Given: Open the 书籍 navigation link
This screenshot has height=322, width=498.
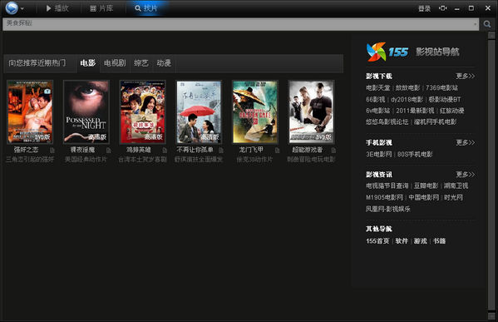Looking at the screenshot, I should (439, 241).
